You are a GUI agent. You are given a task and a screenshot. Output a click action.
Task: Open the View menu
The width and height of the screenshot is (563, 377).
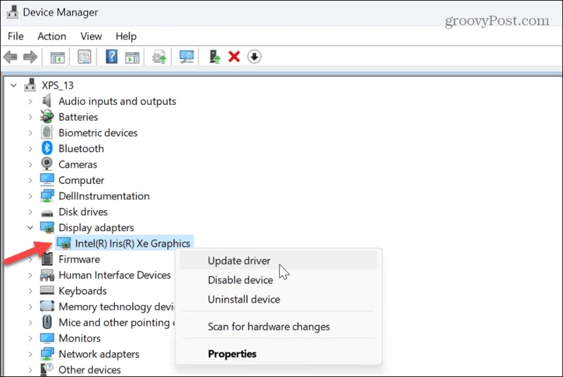click(x=91, y=37)
